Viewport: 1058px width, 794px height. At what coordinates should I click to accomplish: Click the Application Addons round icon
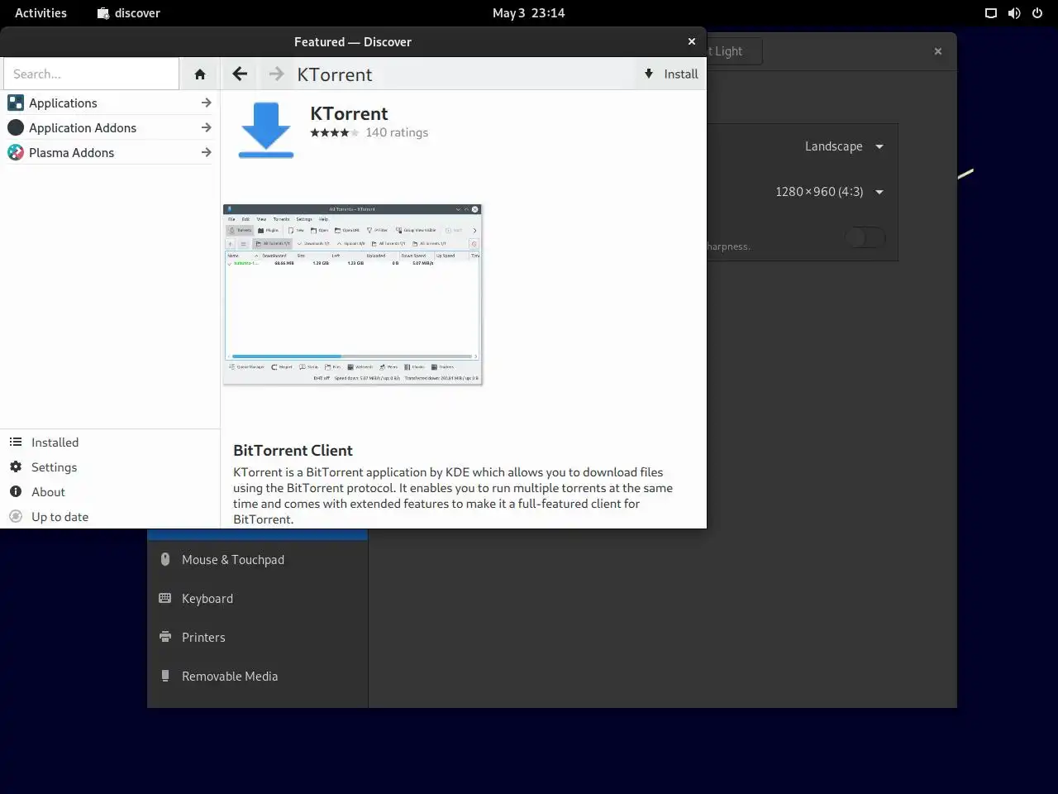(x=16, y=127)
